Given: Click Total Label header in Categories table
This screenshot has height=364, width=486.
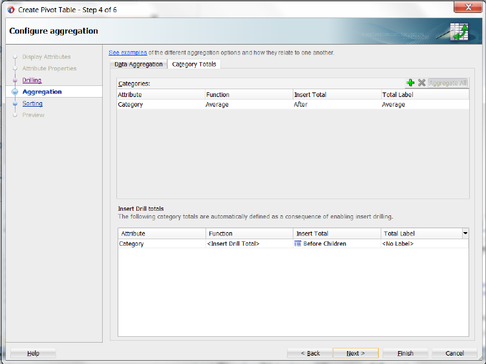Looking at the screenshot, I should 425,94.
